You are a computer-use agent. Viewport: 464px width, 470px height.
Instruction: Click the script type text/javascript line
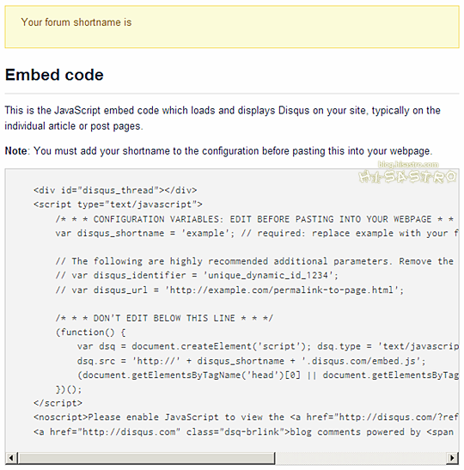point(118,204)
